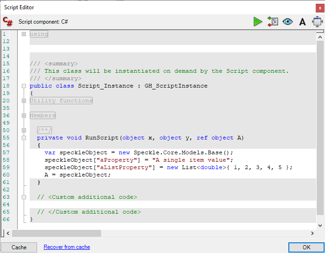This screenshot has width=325, height=253.
Task: Click the horizontal scrollbar right arrow
Action: click(312, 234)
